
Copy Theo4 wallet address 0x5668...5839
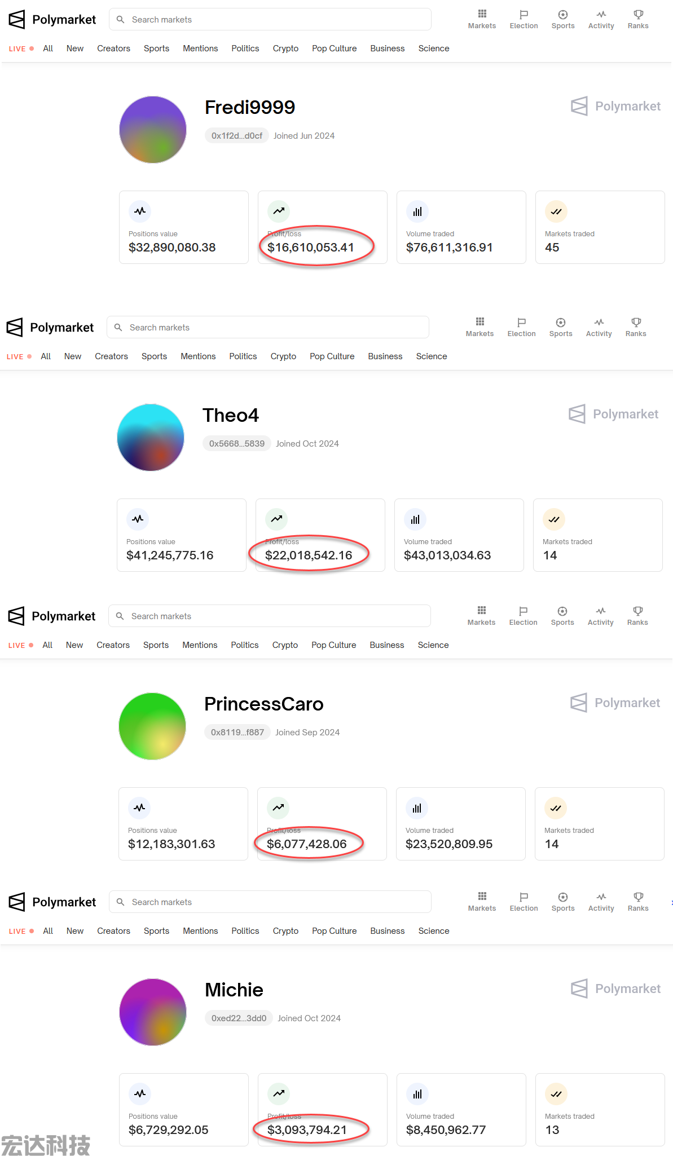pos(237,444)
